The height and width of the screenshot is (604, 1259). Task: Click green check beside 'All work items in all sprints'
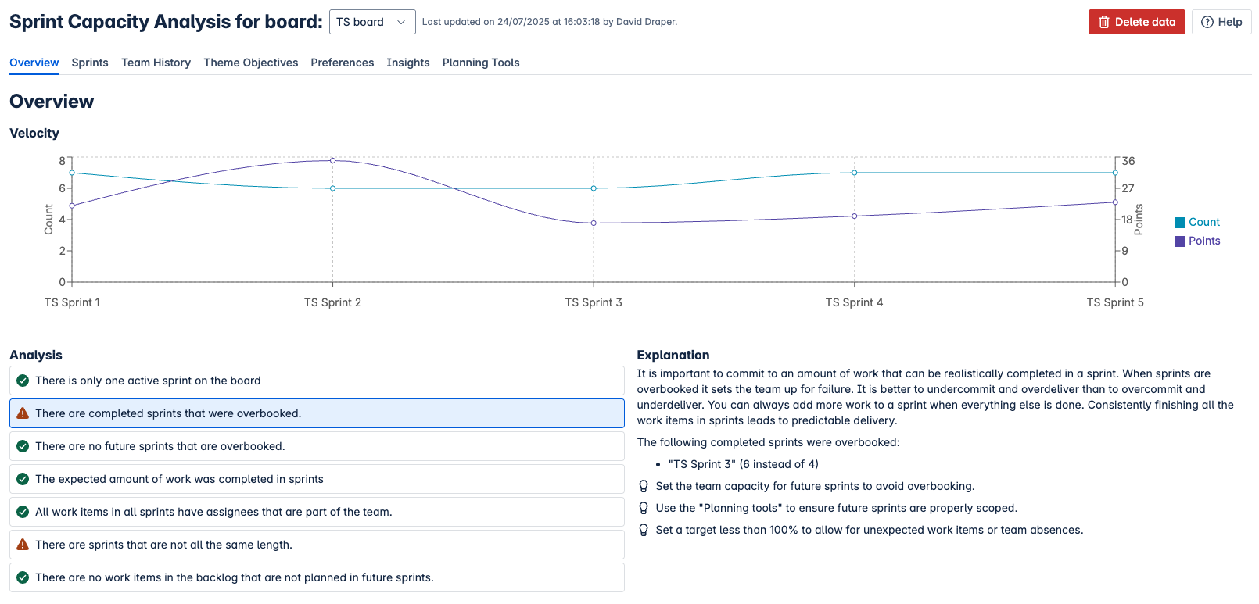[23, 512]
